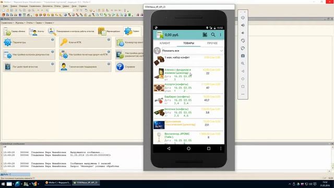Expand the inner Справочники dropdown menu

[x=7, y=22]
